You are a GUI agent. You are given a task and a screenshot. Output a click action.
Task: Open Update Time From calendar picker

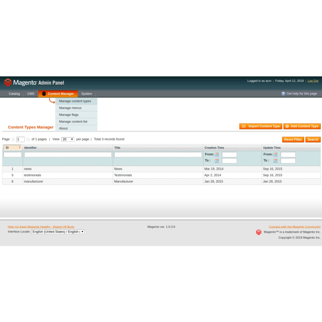(x=276, y=155)
